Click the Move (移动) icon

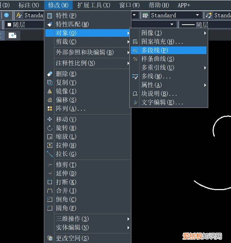pos(50,119)
